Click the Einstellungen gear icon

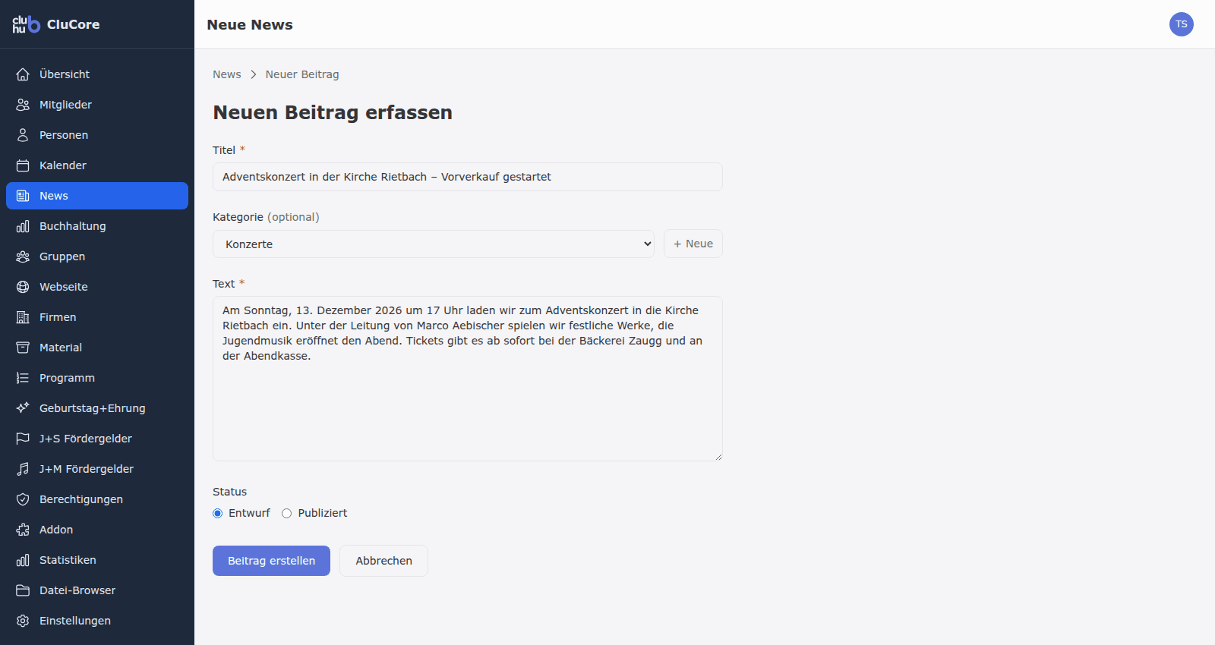(23, 621)
